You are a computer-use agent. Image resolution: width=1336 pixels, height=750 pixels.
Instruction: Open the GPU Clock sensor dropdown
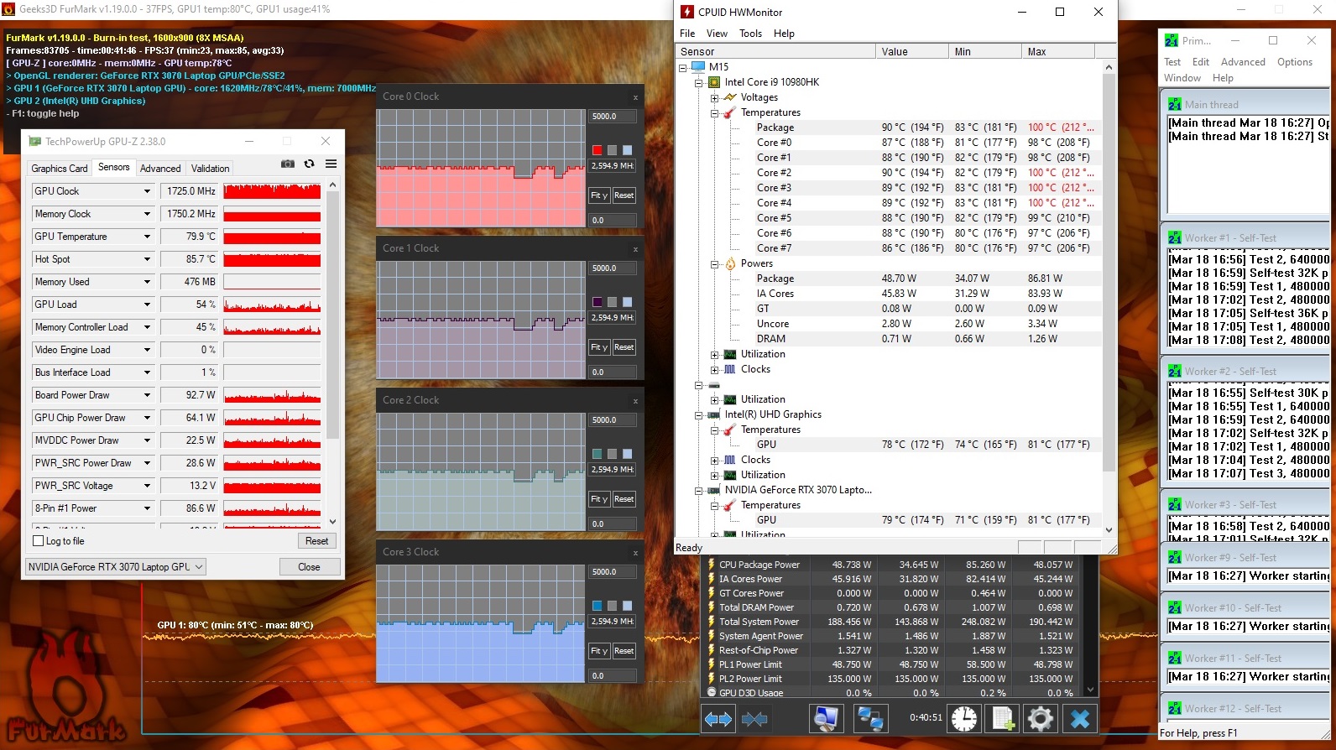tap(147, 191)
